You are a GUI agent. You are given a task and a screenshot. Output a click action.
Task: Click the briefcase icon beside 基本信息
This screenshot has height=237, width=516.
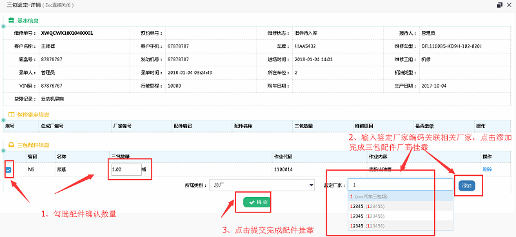coord(11,21)
